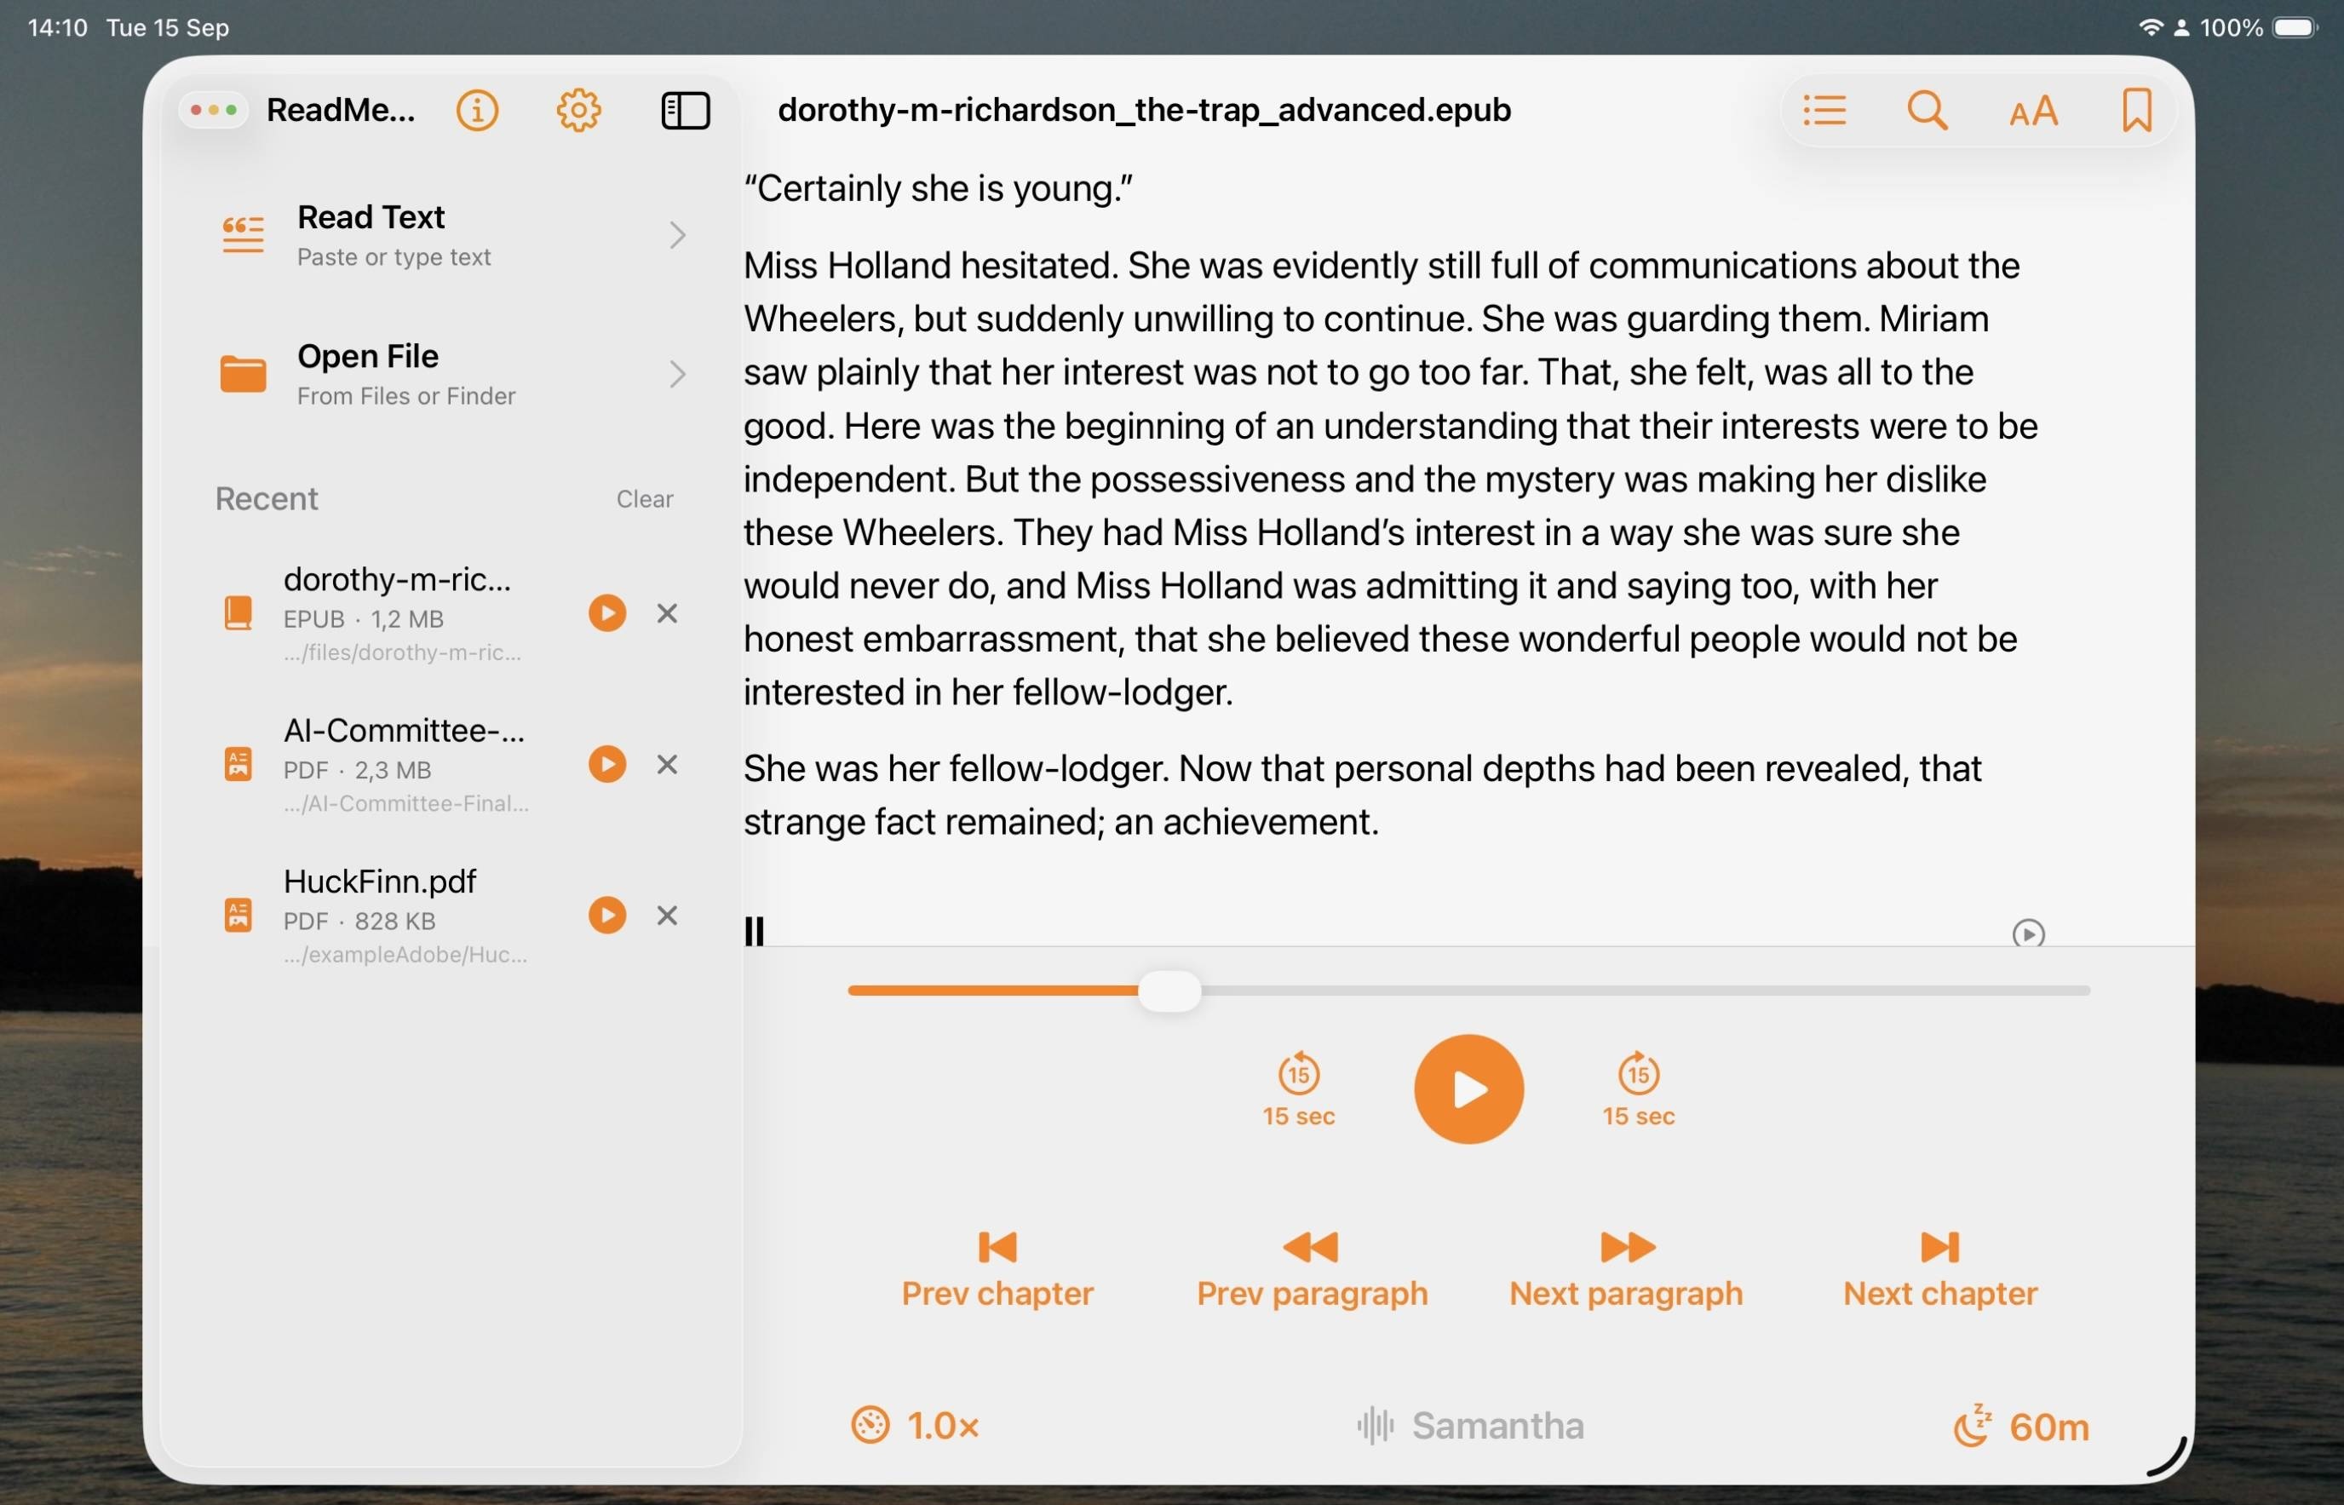2344x1505 pixels.
Task: Set the 60m sleep timer
Action: click(x=2020, y=1427)
